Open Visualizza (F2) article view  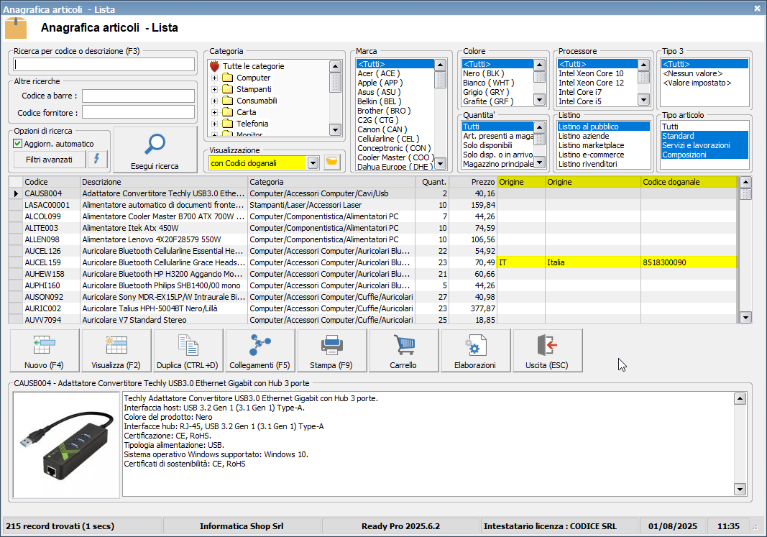click(116, 351)
